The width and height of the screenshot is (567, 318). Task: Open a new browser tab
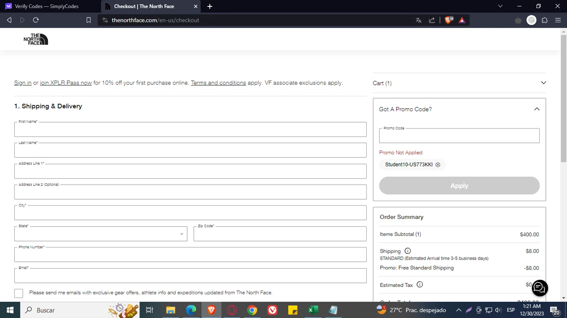pyautogui.click(x=210, y=6)
